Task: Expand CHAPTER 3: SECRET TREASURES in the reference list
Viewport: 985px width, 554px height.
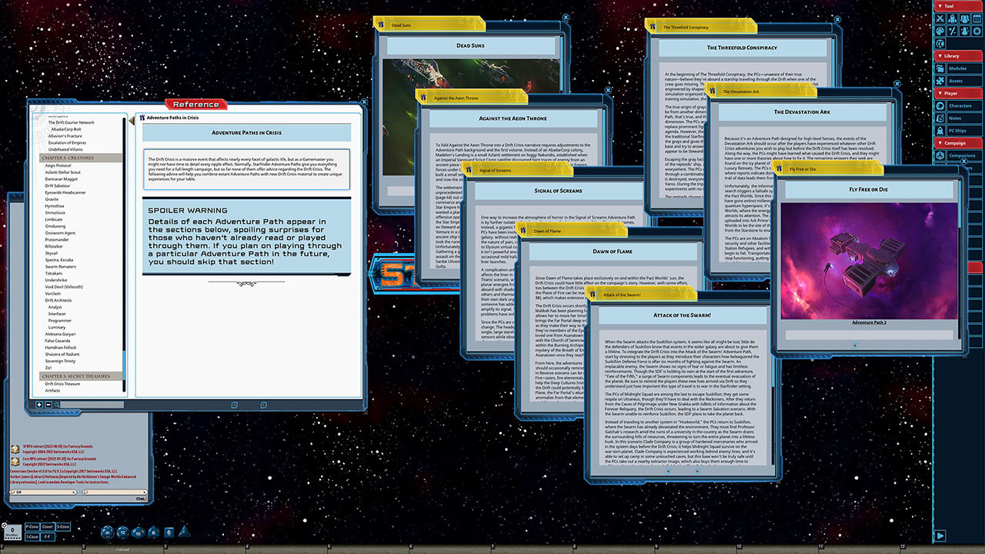Action: pos(77,375)
